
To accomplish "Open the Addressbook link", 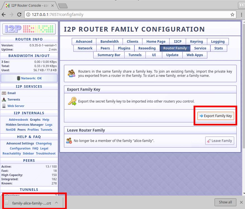I will pos(18,120).
